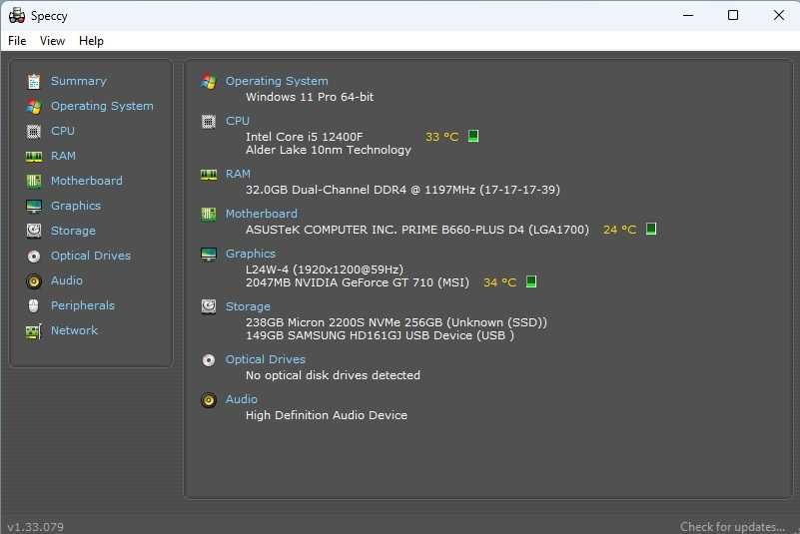The image size is (800, 534).
Task: Go to the RAM sidebar section
Action: click(63, 156)
